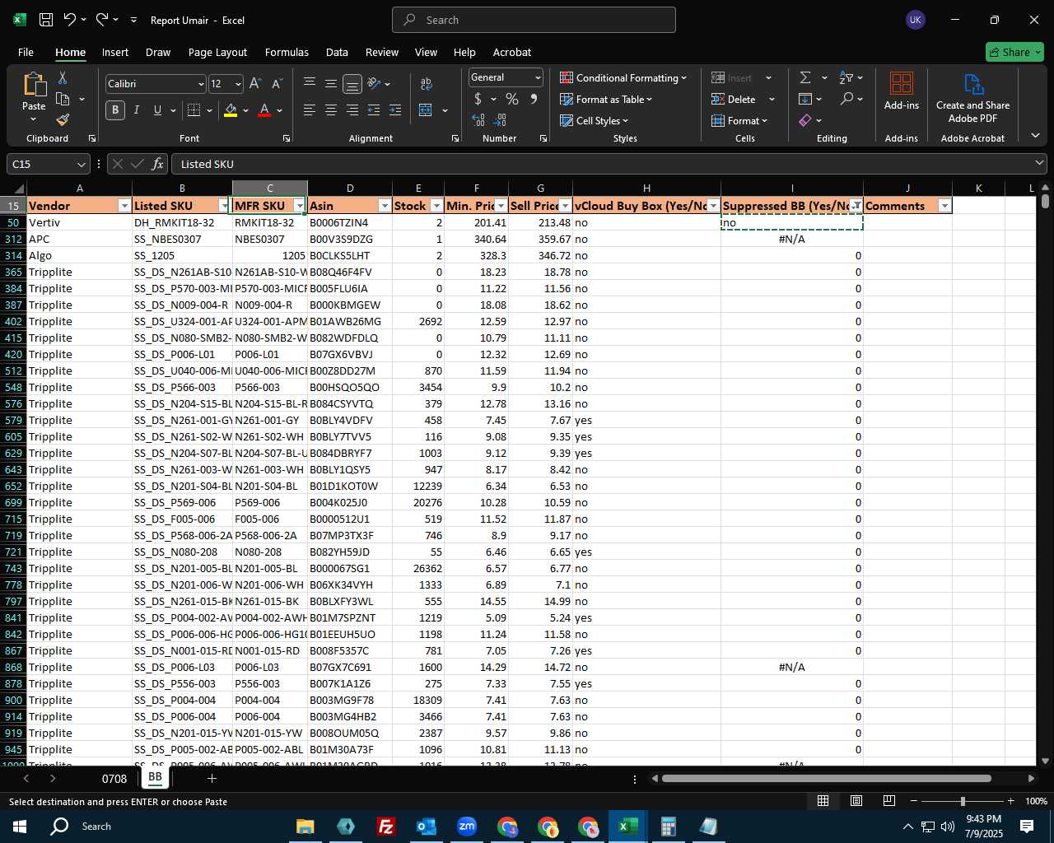
Task: Click the Increase Decimal icon
Action: 478,120
